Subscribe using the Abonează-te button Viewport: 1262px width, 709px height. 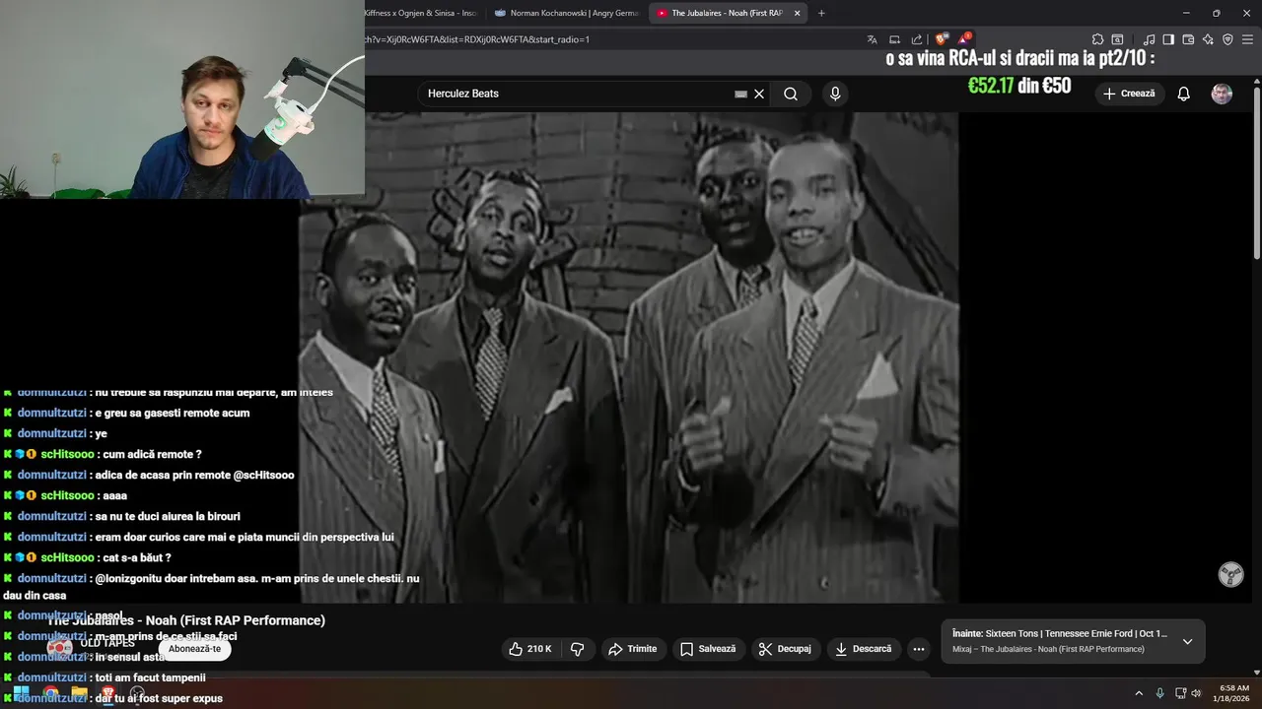(x=194, y=649)
